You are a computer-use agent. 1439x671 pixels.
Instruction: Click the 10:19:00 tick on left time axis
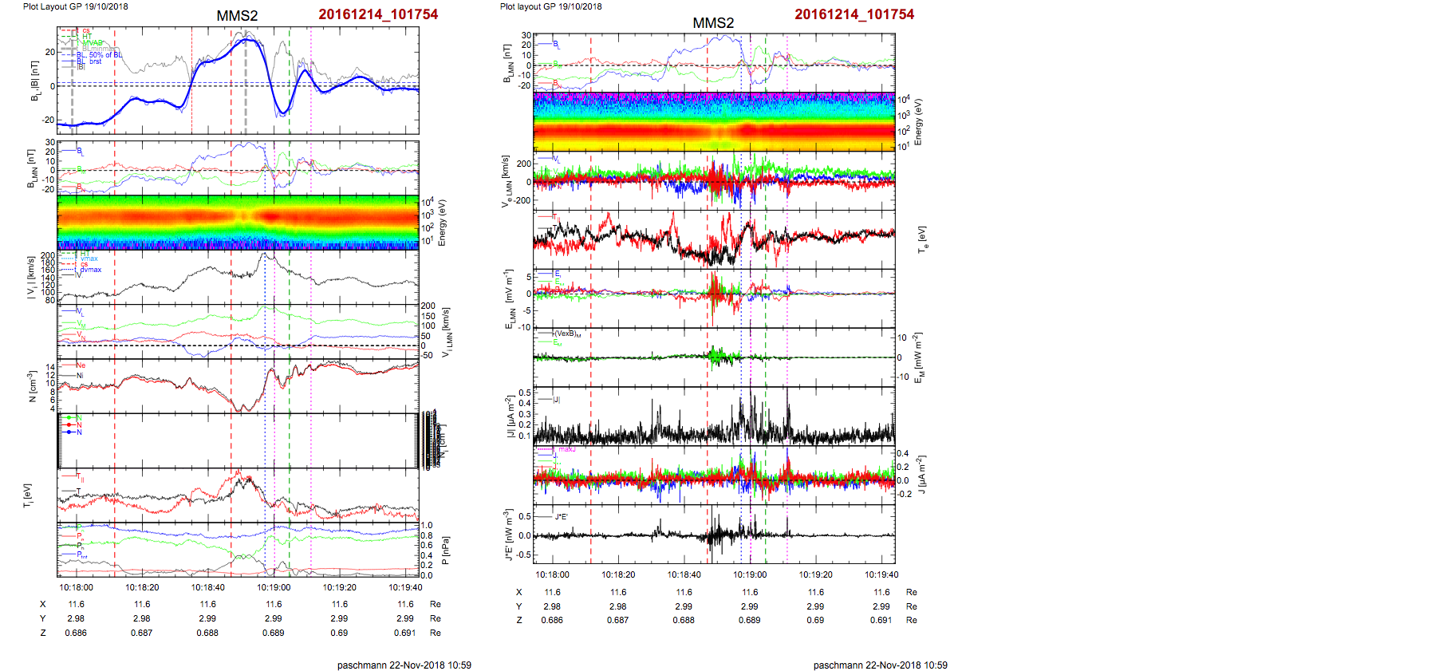point(274,587)
